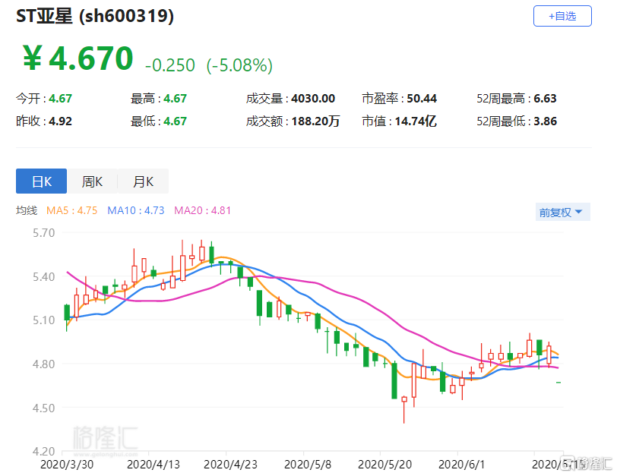Switch to the 月K monthly chart tab

143,181
